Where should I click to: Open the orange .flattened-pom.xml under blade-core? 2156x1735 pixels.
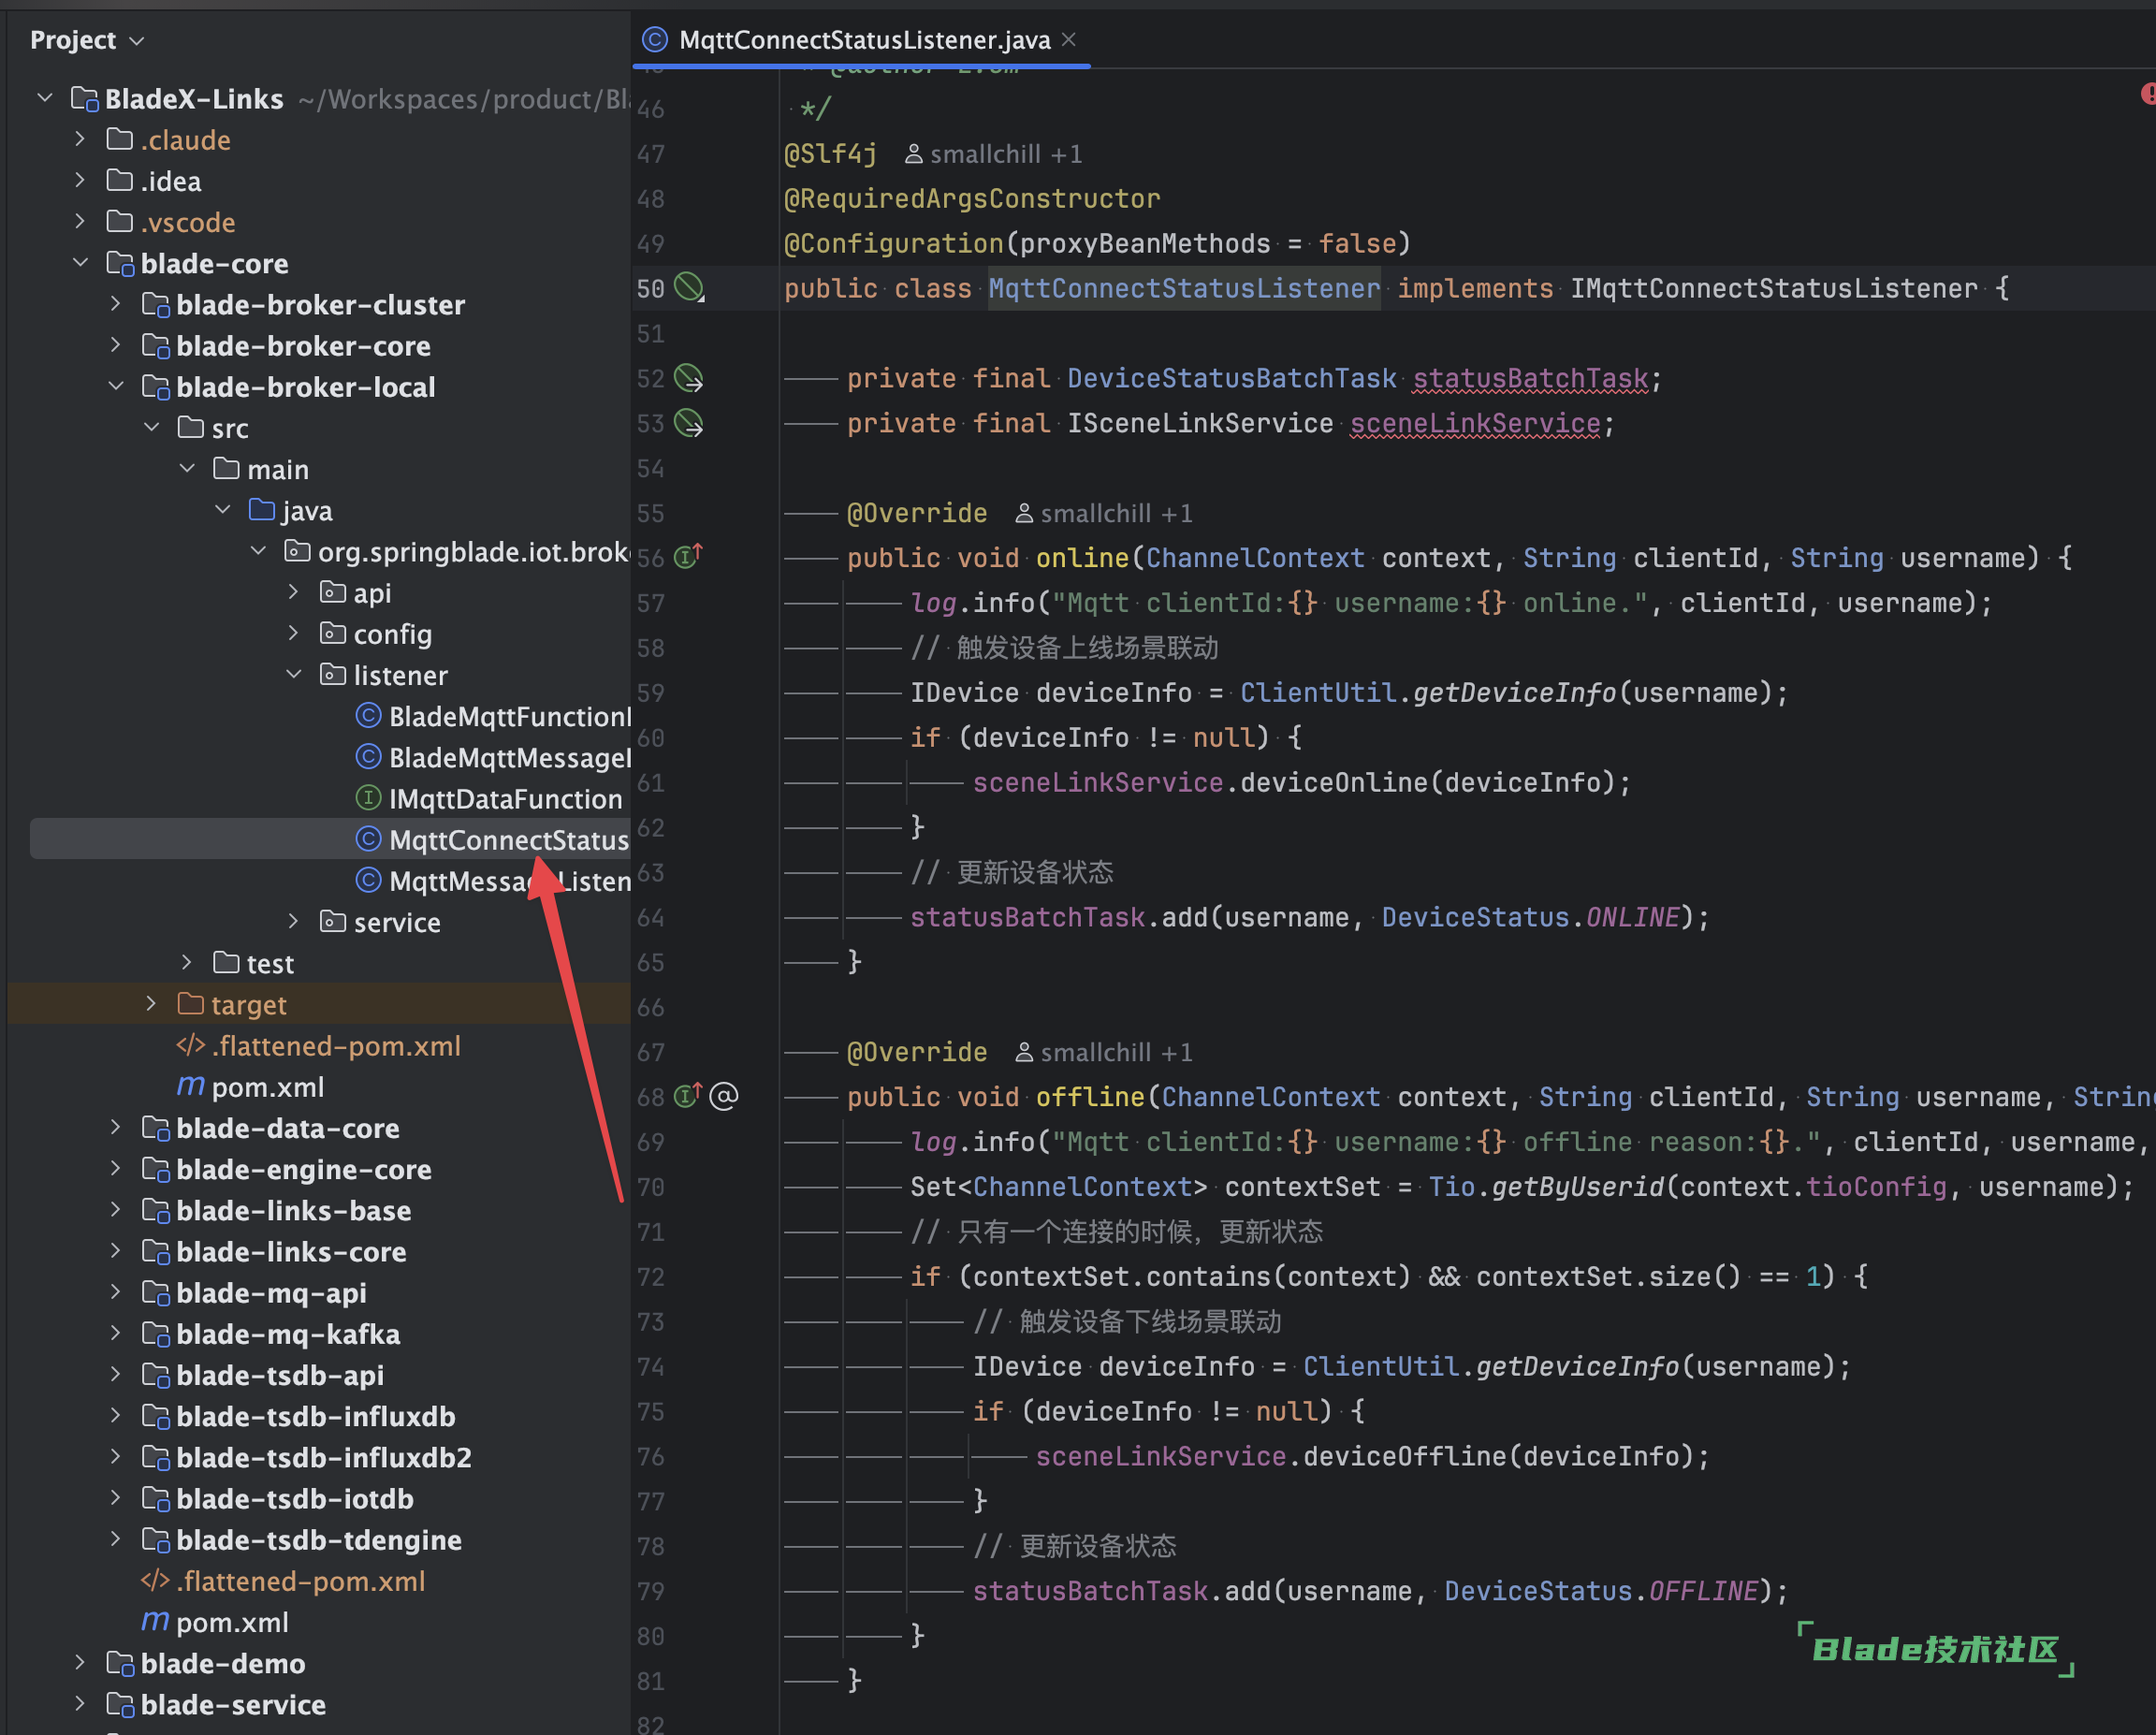(x=300, y=1581)
